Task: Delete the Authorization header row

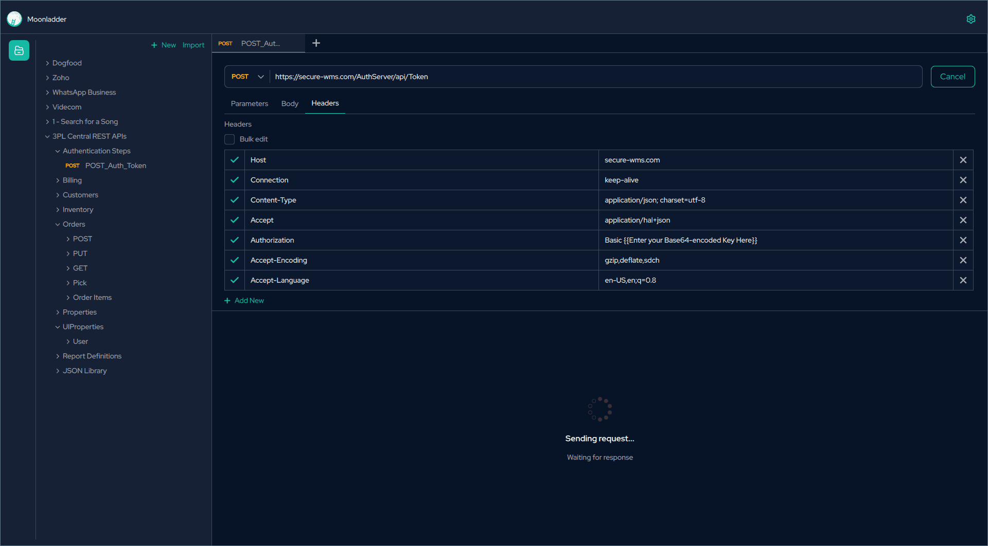Action: pos(963,240)
